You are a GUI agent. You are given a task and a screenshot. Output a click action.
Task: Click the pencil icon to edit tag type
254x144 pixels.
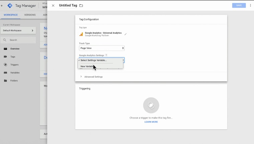(126, 34)
